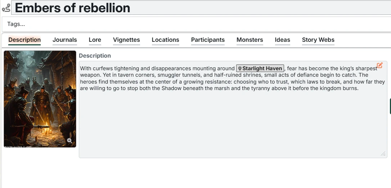Click the Tags input field
391x188 pixels.
pos(194,24)
